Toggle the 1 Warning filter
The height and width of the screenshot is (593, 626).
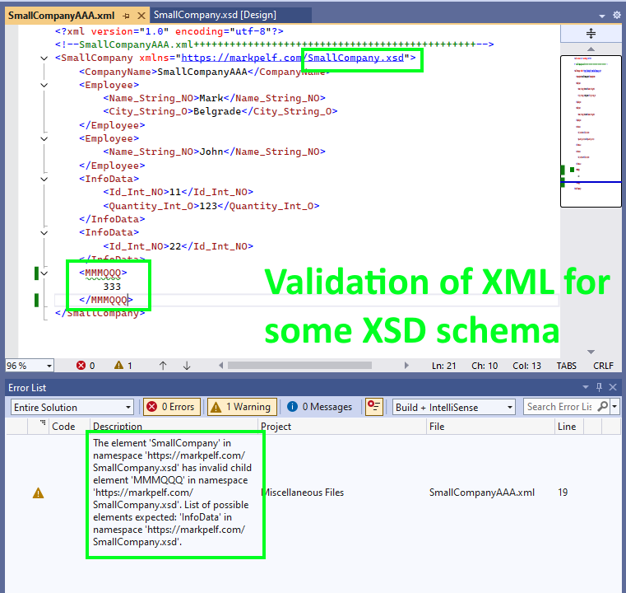pos(239,407)
